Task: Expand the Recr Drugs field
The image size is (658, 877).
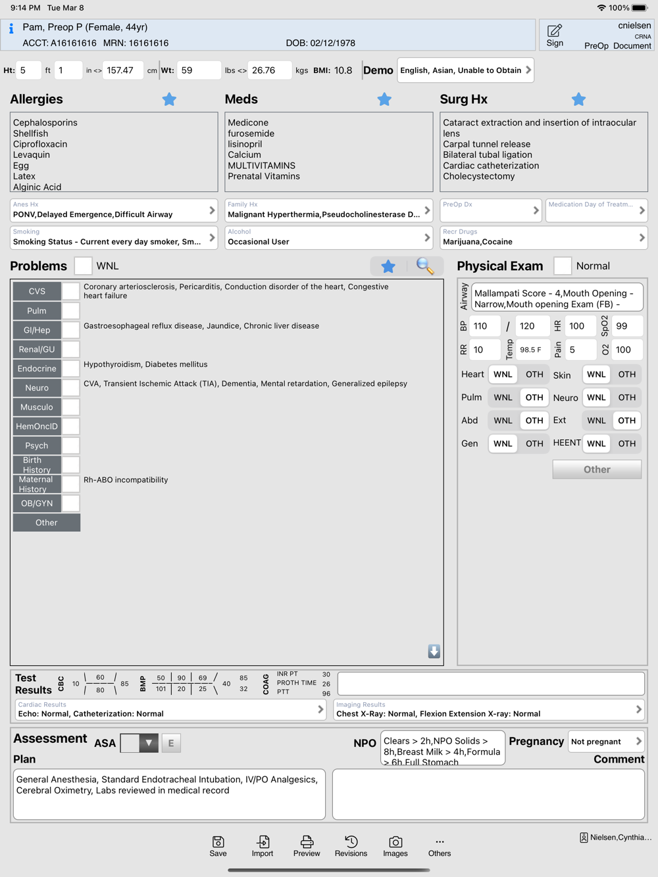Action: coord(544,237)
